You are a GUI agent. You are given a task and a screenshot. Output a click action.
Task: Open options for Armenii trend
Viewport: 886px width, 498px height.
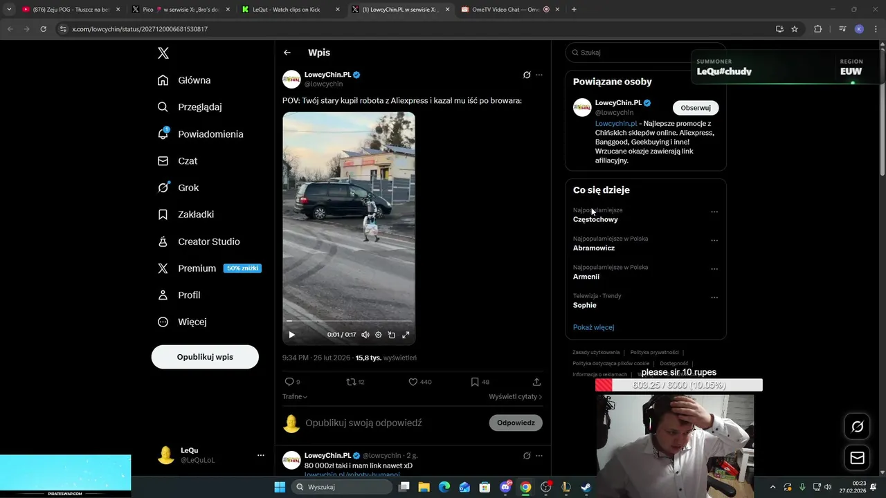[714, 269]
